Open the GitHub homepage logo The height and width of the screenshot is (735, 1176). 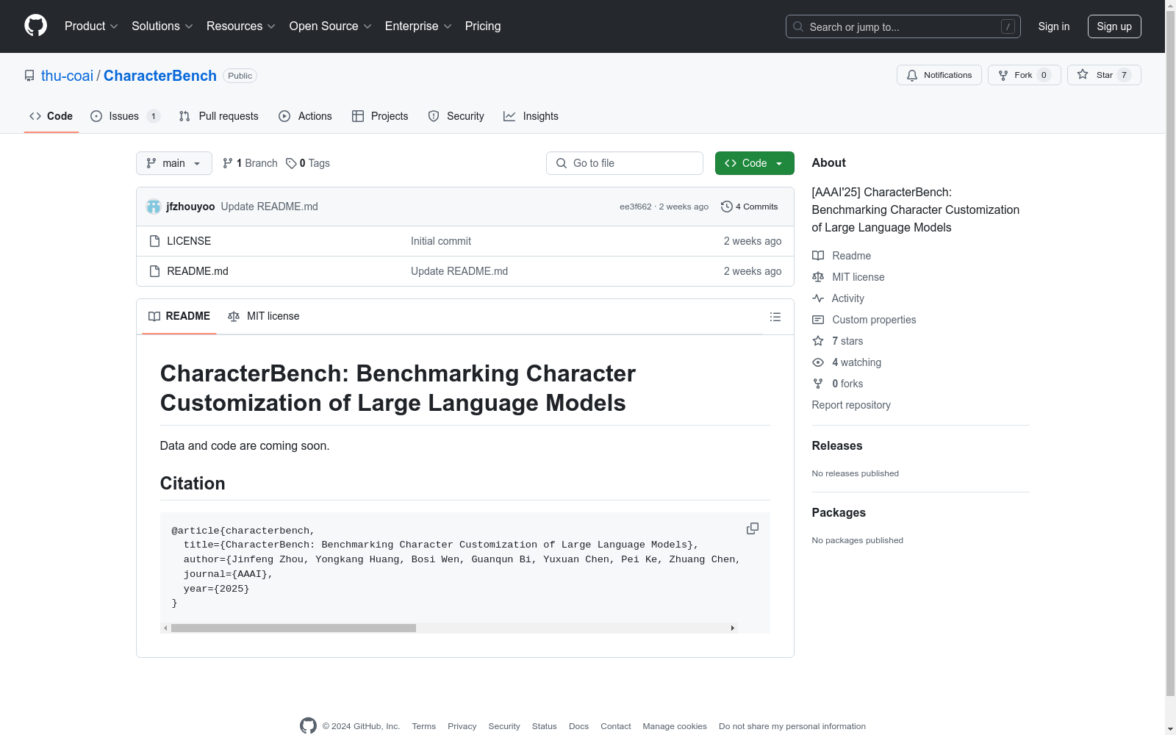click(x=35, y=26)
